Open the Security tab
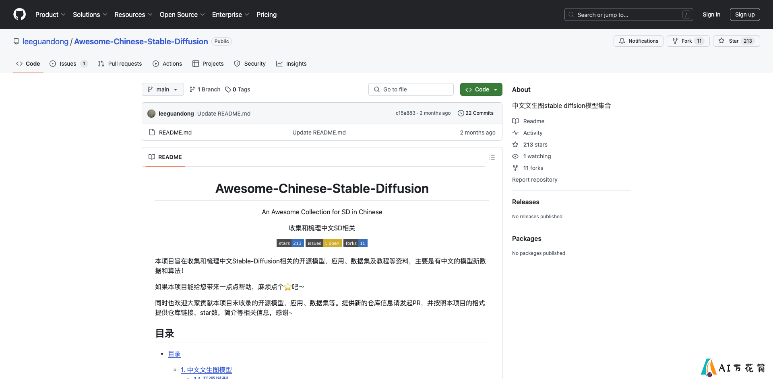Image resolution: width=773 pixels, height=379 pixels. (x=250, y=64)
